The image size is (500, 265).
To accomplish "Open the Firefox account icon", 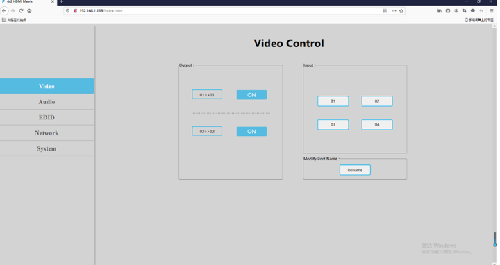I will point(456,11).
